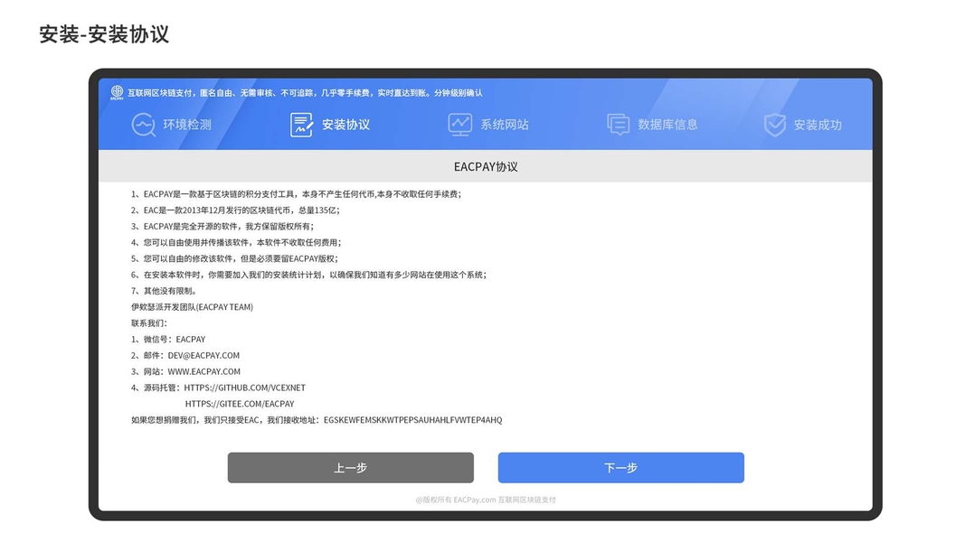
Task: Click the 系统网站 monitor icon
Action: click(459, 125)
